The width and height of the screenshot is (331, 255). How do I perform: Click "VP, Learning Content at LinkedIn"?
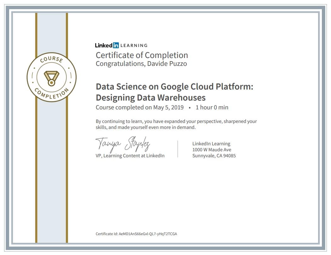pyautogui.click(x=130, y=156)
